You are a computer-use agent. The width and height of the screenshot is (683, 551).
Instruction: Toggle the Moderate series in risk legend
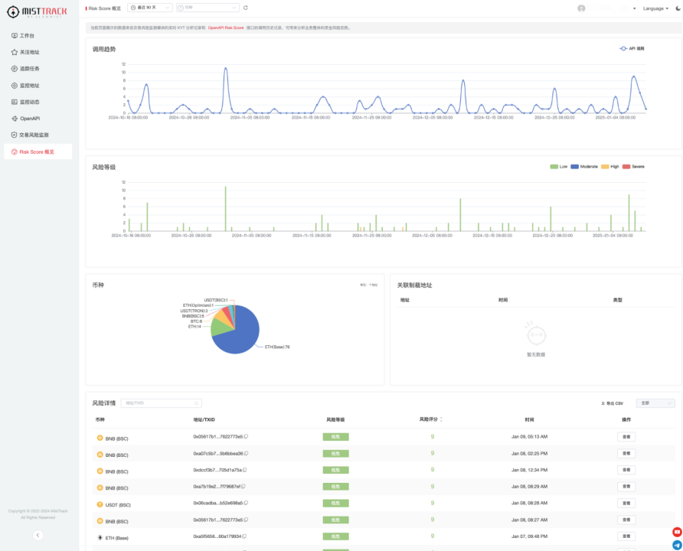[x=583, y=166]
